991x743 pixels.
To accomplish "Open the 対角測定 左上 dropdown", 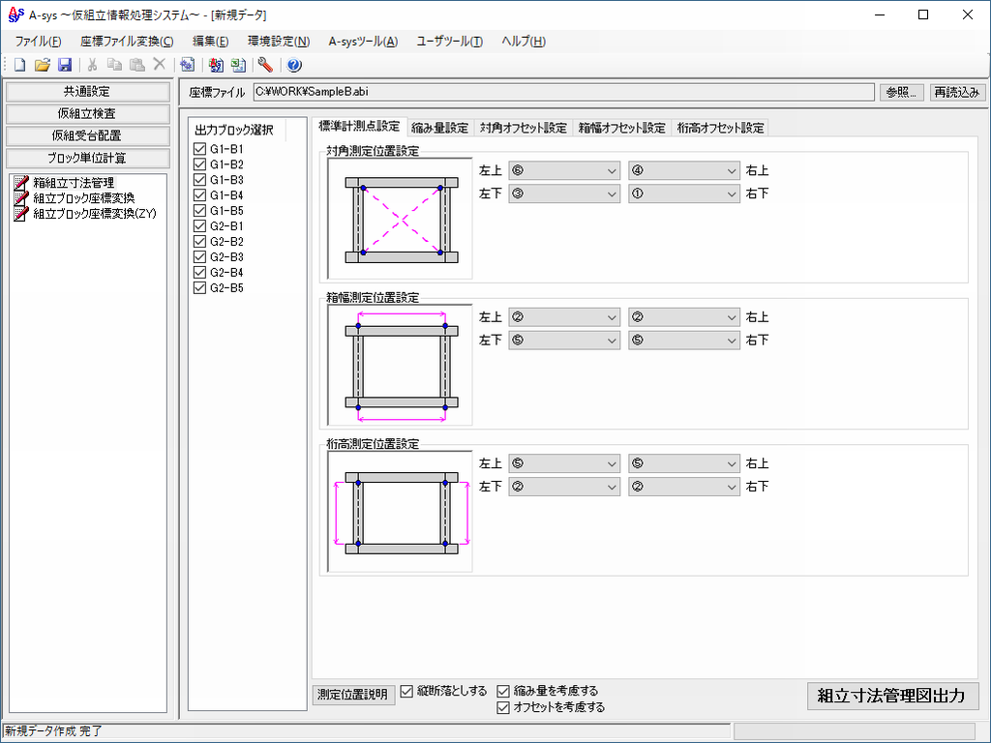I will pos(563,171).
